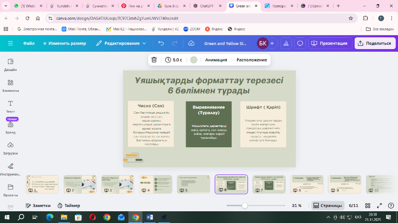Adjust the zoom slider handle
The width and height of the screenshot is (398, 223).
pyautogui.click(x=244, y=205)
